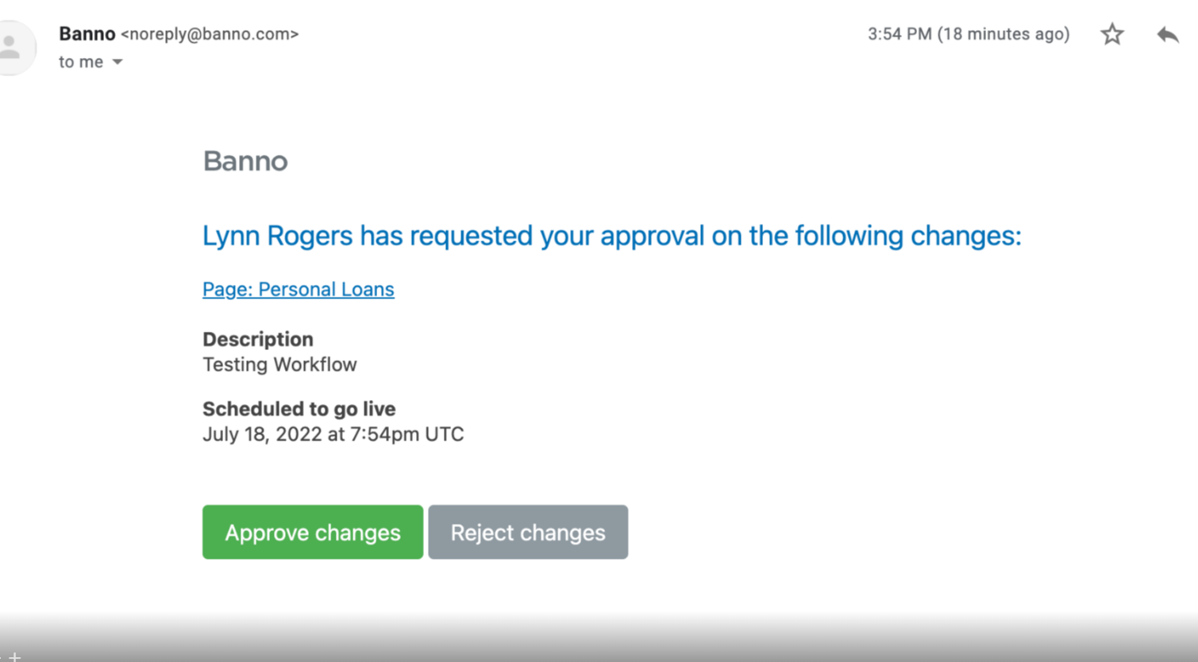Open the Page: Personal Loans link
Screen dimensions: 1198x662
point(298,289)
